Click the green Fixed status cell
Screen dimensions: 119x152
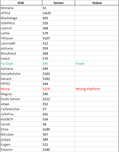coord(97,63)
